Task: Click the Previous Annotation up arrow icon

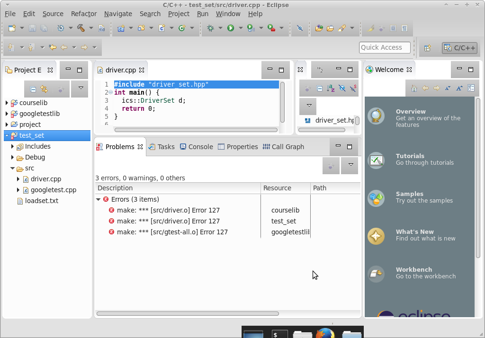Action: pyautogui.click(x=31, y=47)
